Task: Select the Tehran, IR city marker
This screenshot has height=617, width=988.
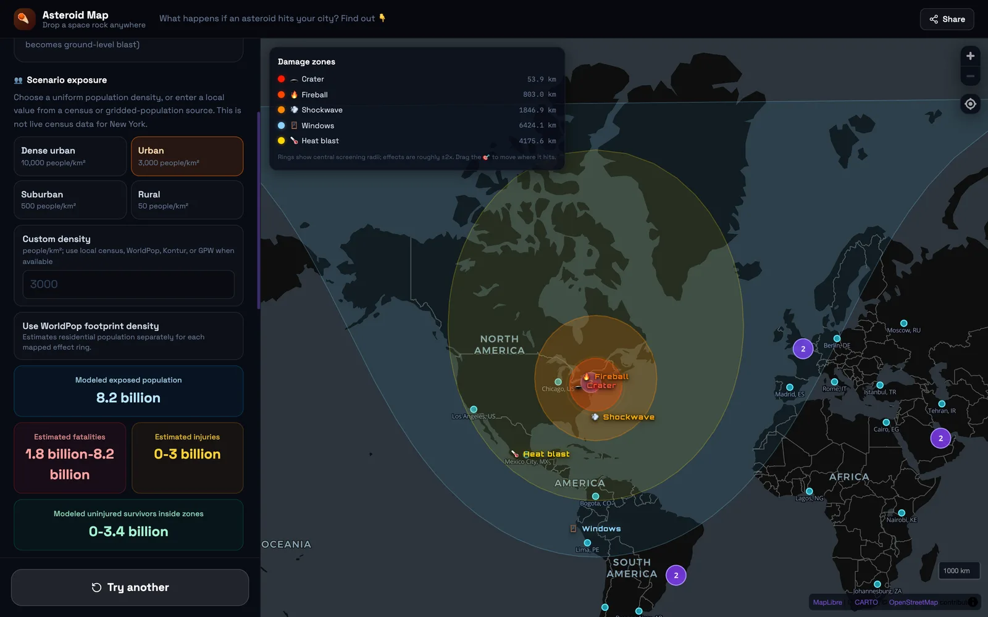Action: tap(942, 404)
